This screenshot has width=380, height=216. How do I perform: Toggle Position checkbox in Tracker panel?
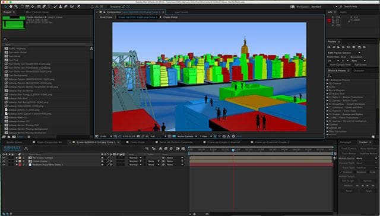pos(341,172)
